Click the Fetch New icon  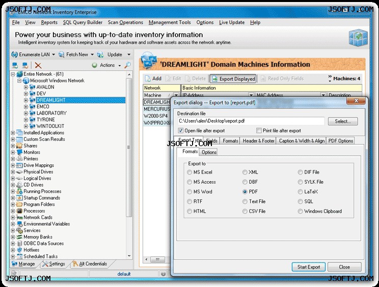(62, 54)
